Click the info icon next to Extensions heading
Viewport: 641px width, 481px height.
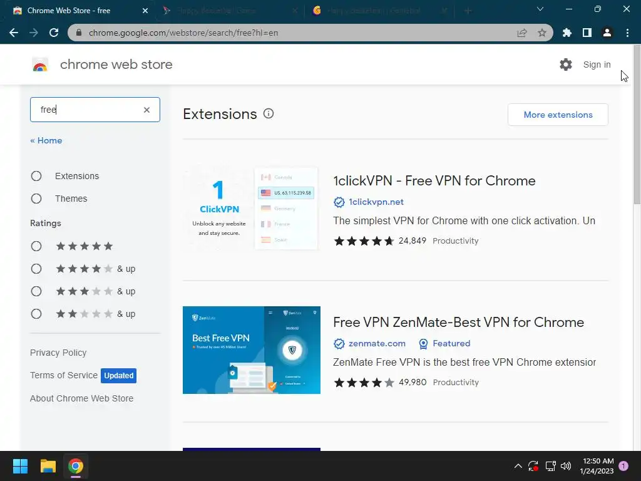pos(269,114)
